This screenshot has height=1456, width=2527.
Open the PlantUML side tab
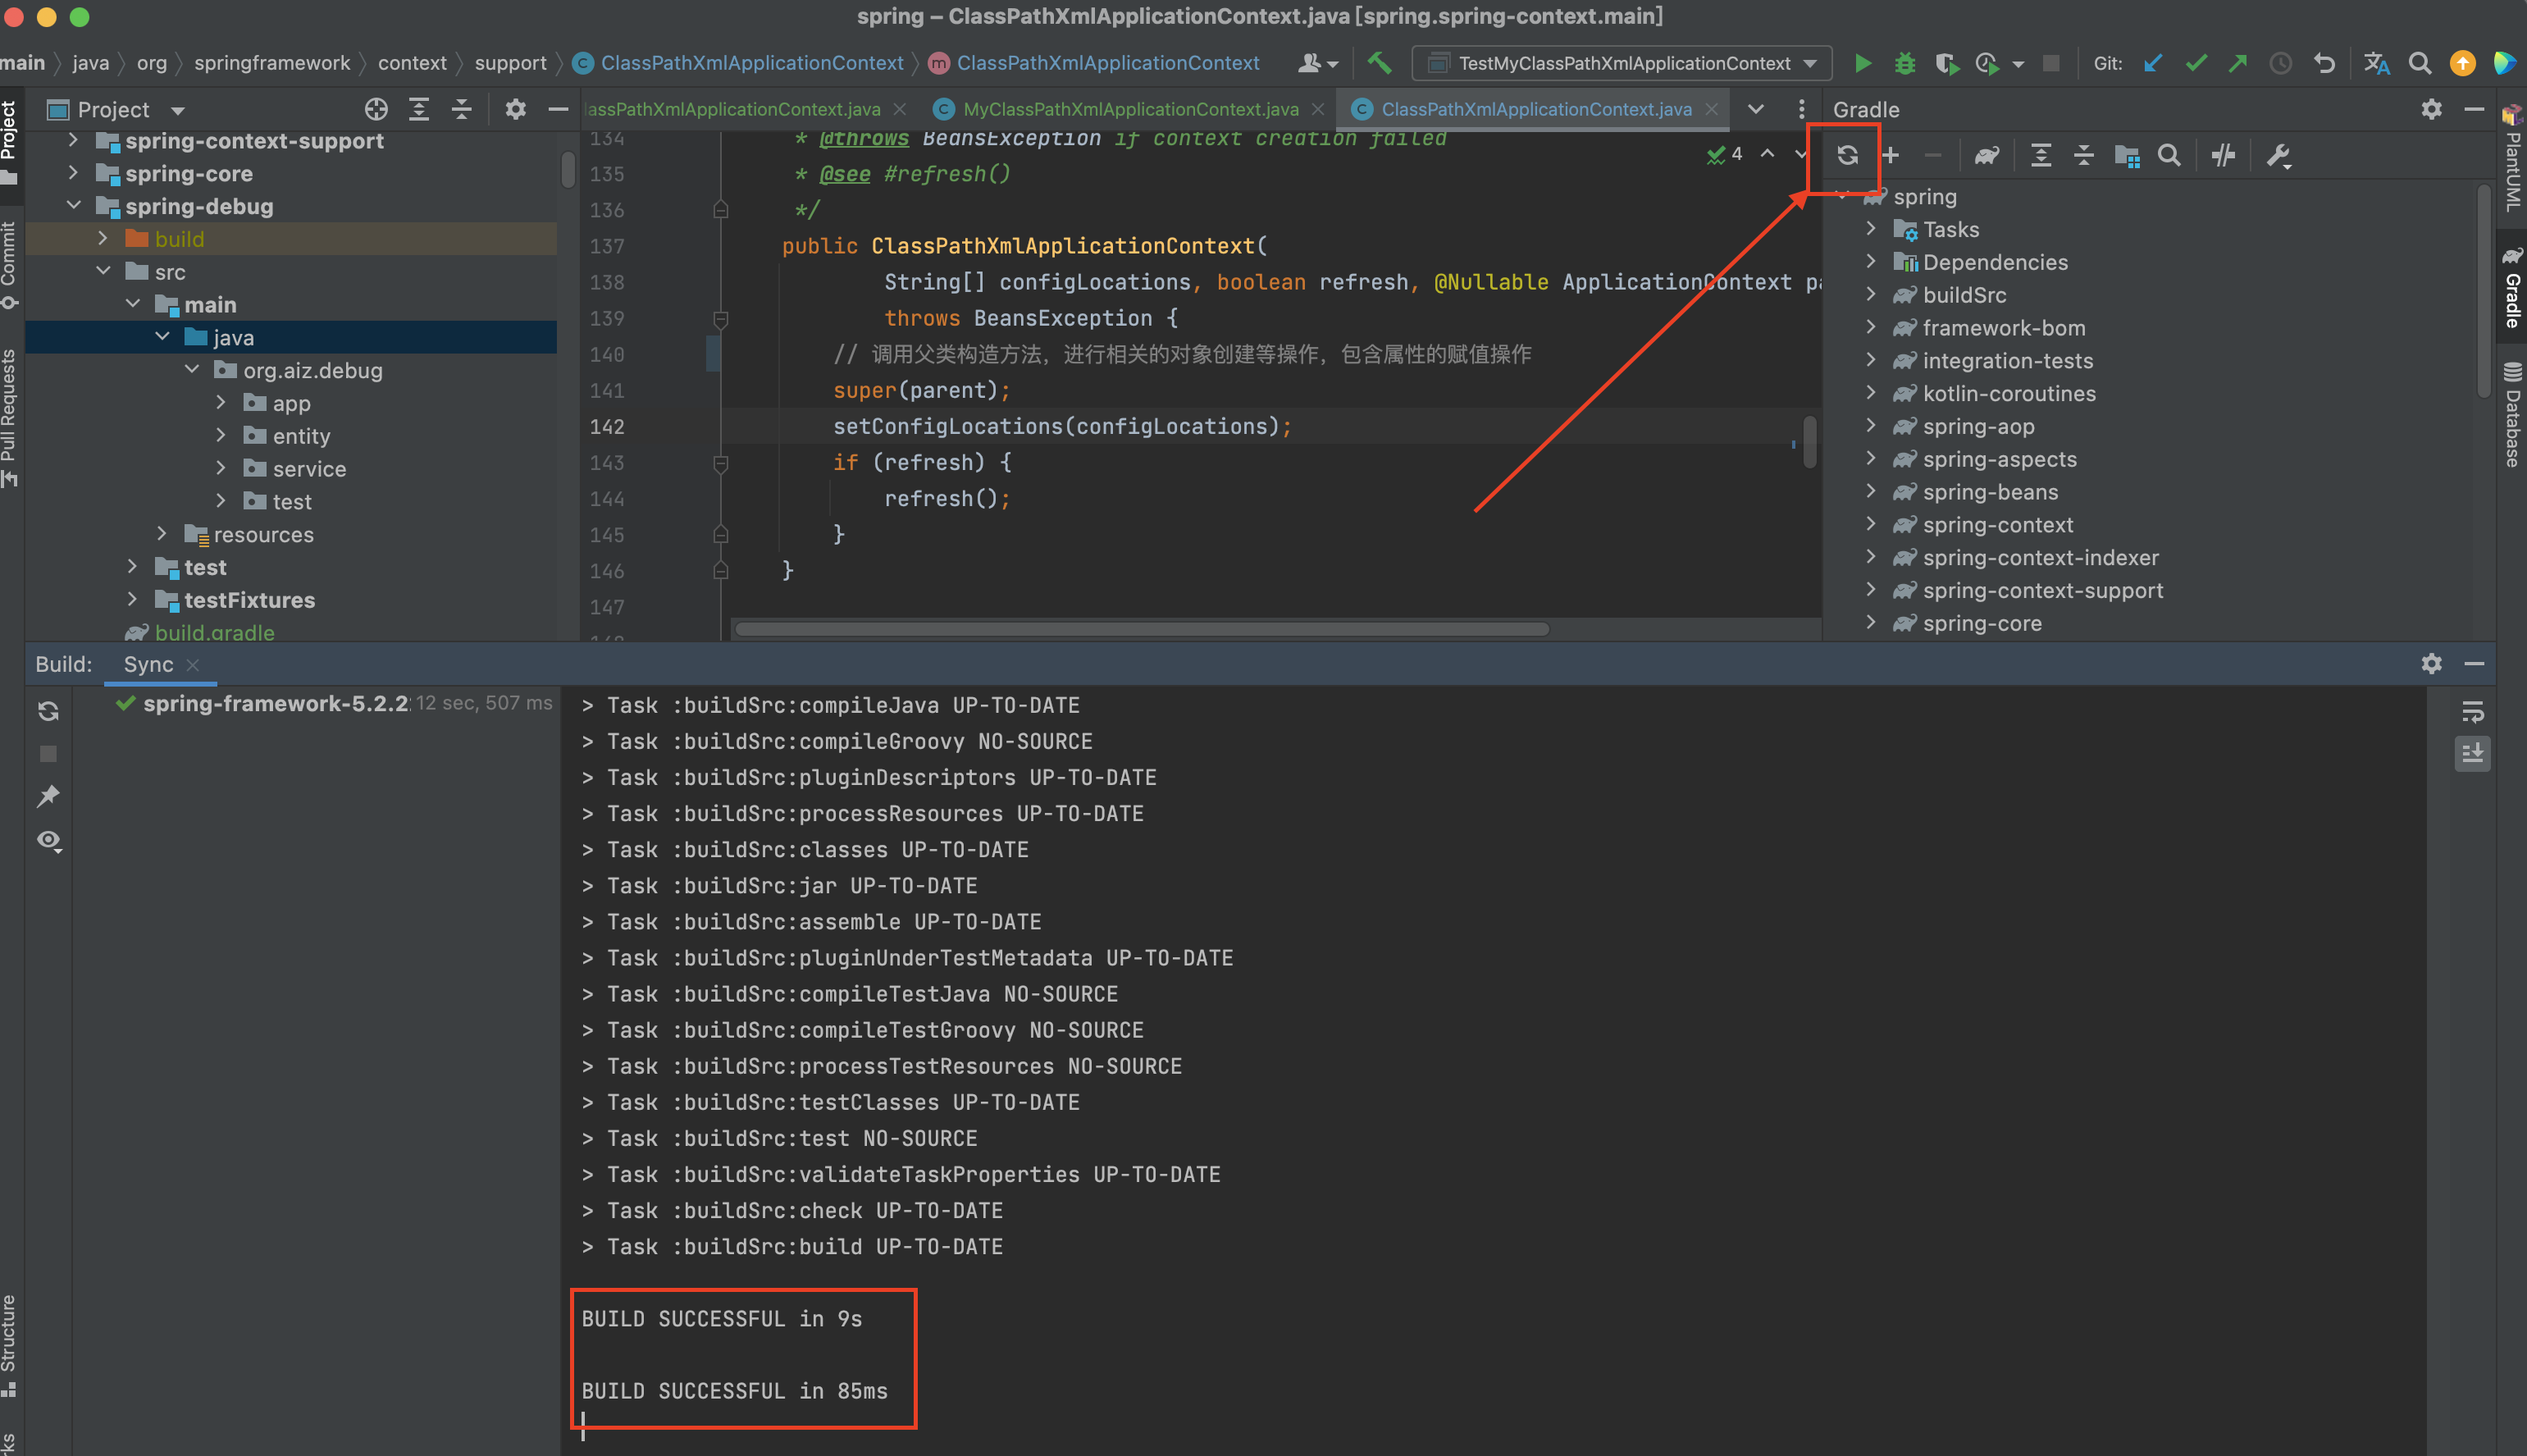pos(2512,158)
